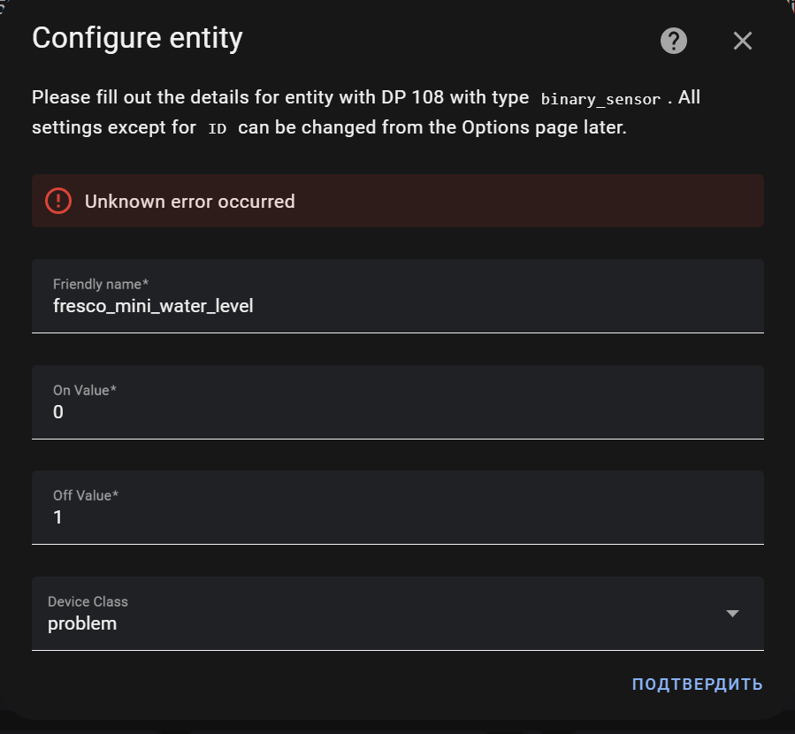Confirm the entity configuration
The width and height of the screenshot is (795, 734).
coord(696,683)
